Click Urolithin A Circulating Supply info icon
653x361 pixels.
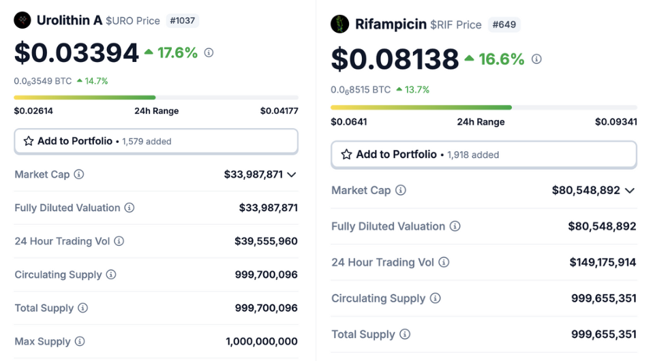pyautogui.click(x=111, y=274)
